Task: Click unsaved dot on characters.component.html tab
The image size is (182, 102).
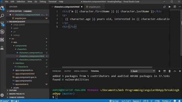Action: pos(82,7)
